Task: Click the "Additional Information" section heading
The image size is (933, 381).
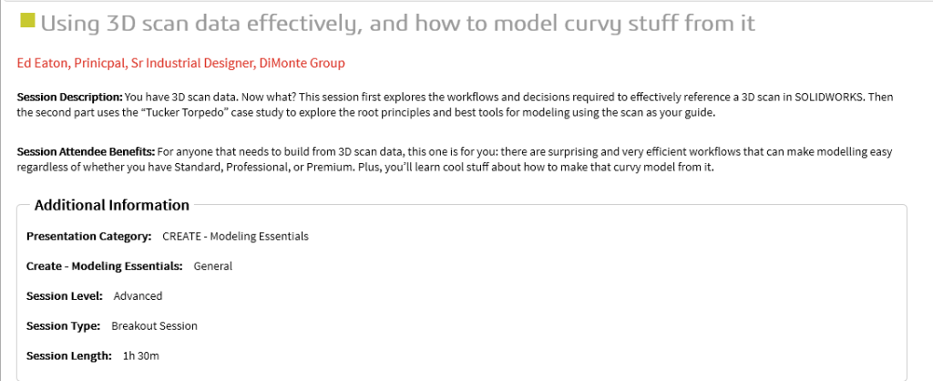Action: 111,205
